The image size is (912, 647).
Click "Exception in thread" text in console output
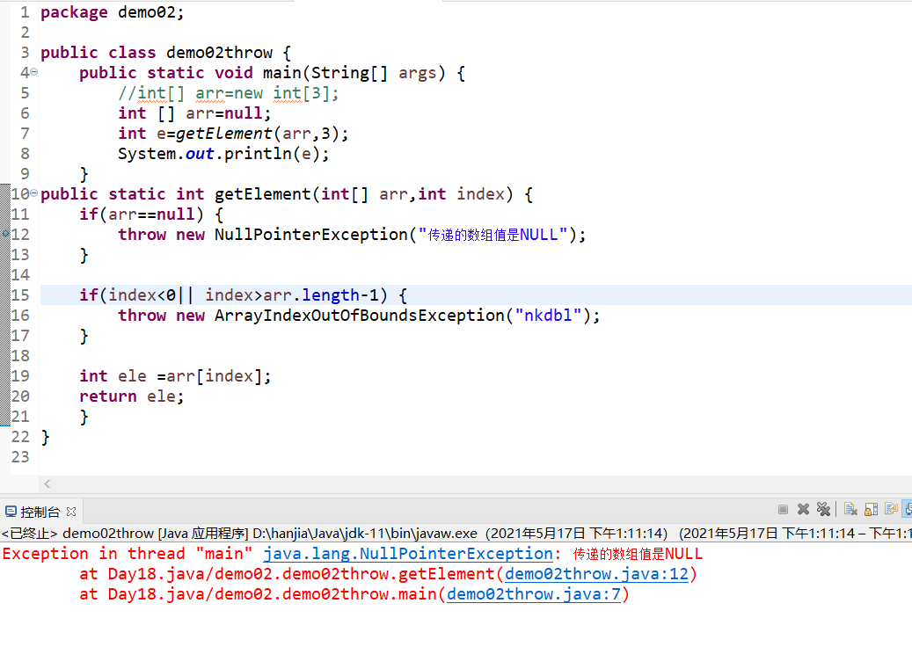(93, 554)
